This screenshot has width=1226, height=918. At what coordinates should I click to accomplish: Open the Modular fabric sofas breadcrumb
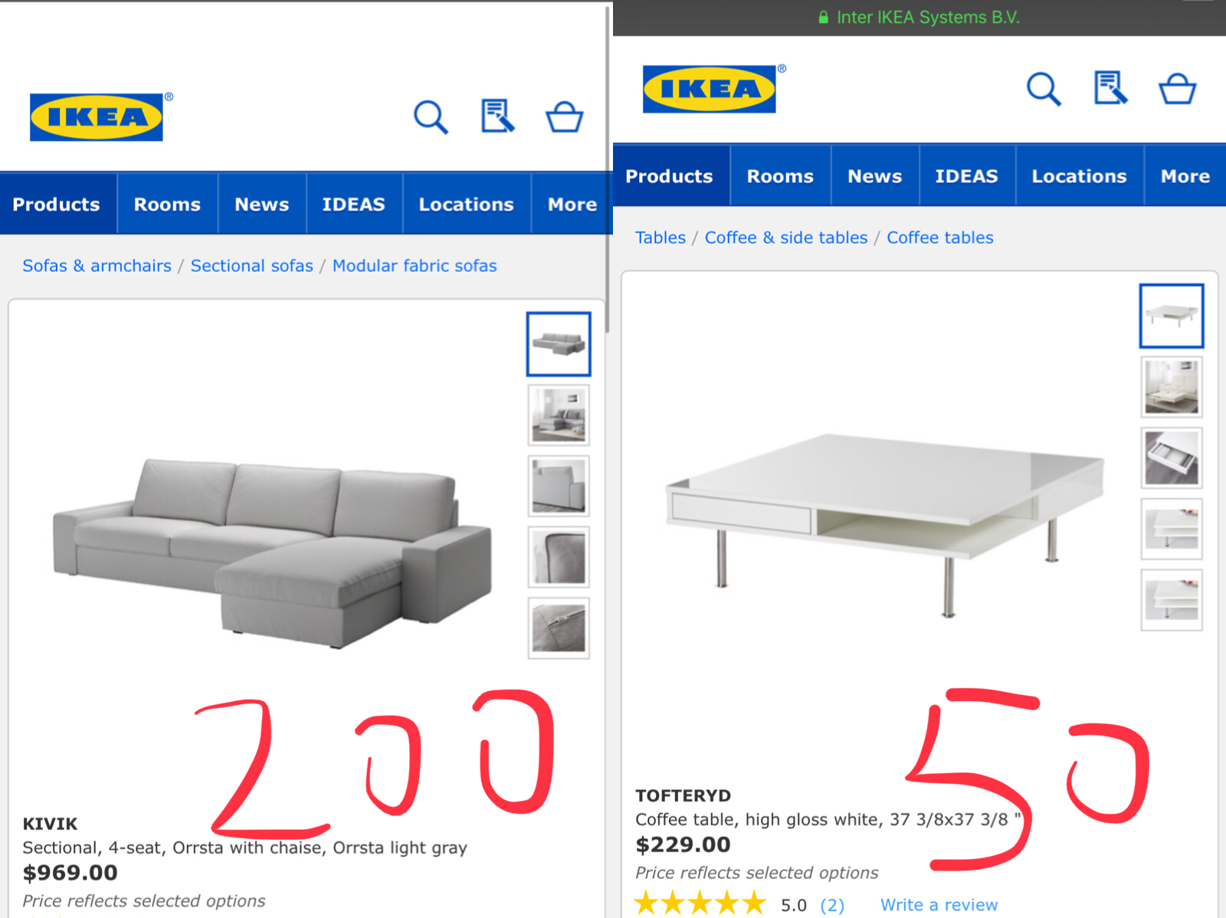[415, 266]
